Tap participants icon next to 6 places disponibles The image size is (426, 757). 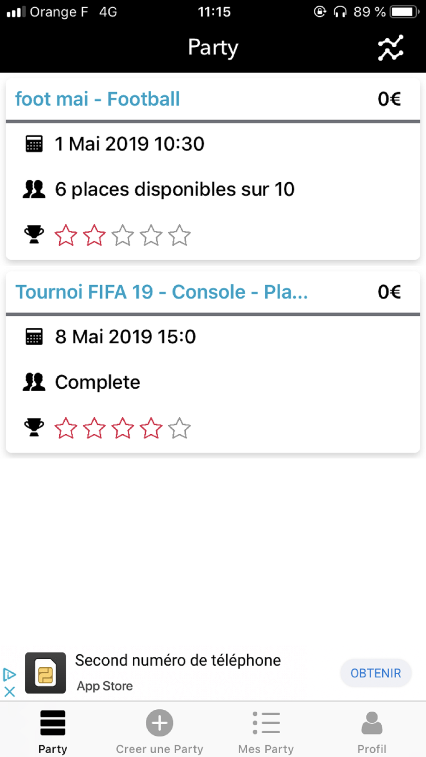click(x=34, y=189)
